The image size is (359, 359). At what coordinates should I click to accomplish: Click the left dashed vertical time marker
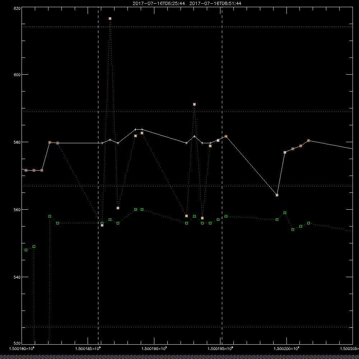(x=98, y=176)
